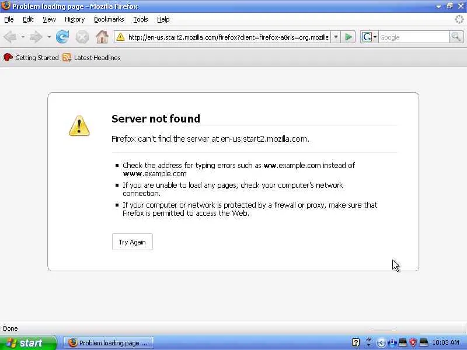Go to the Home page
The height and width of the screenshot is (350, 467).
102,37
